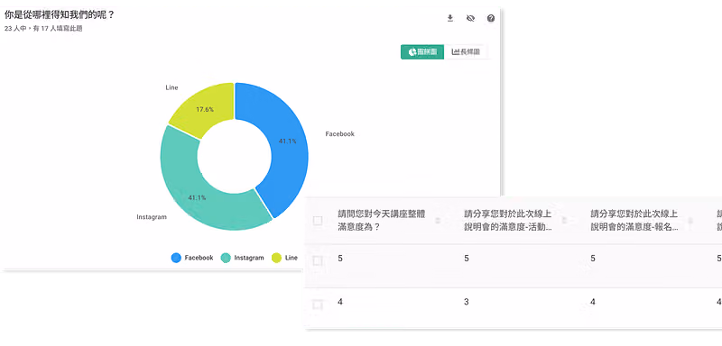Viewport: 722px width, 346px height.
Task: Click the Facebook label beside the donut
Action: click(340, 134)
